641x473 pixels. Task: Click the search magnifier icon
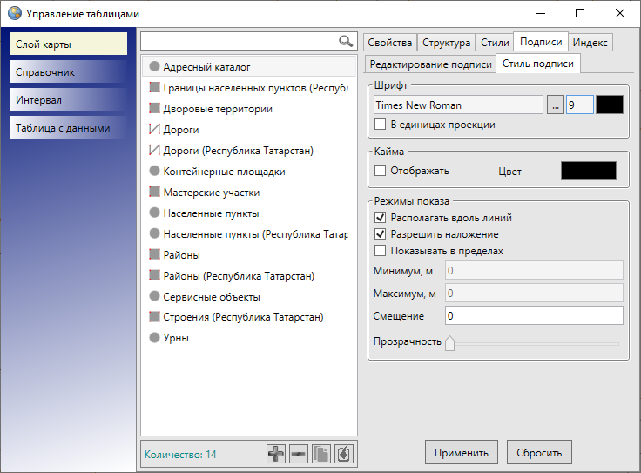point(346,42)
